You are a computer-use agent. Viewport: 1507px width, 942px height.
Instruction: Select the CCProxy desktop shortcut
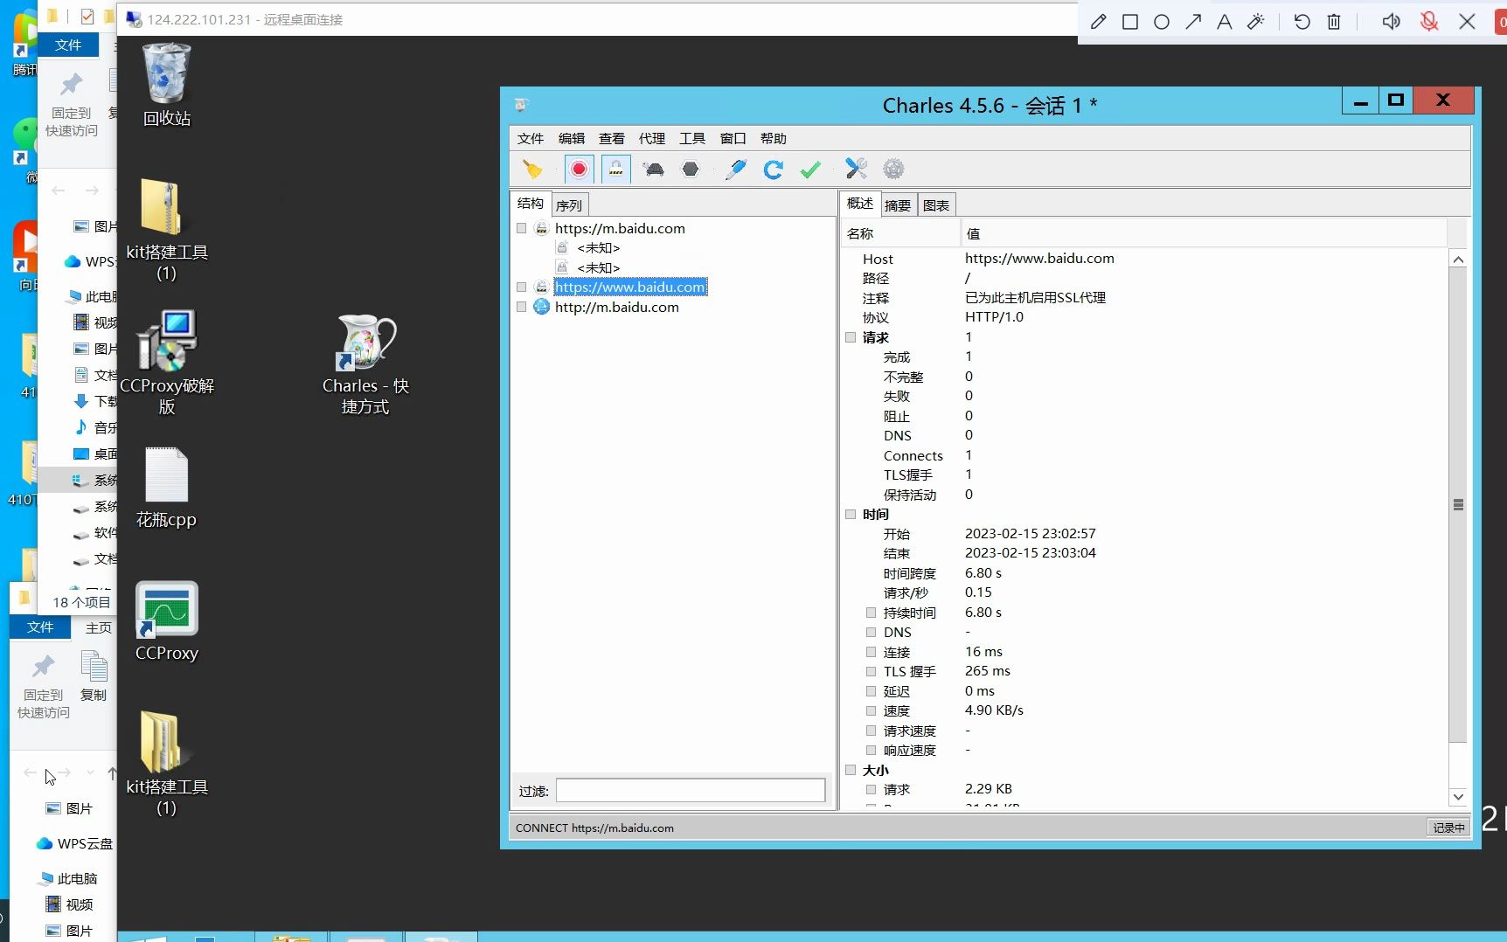point(167,621)
